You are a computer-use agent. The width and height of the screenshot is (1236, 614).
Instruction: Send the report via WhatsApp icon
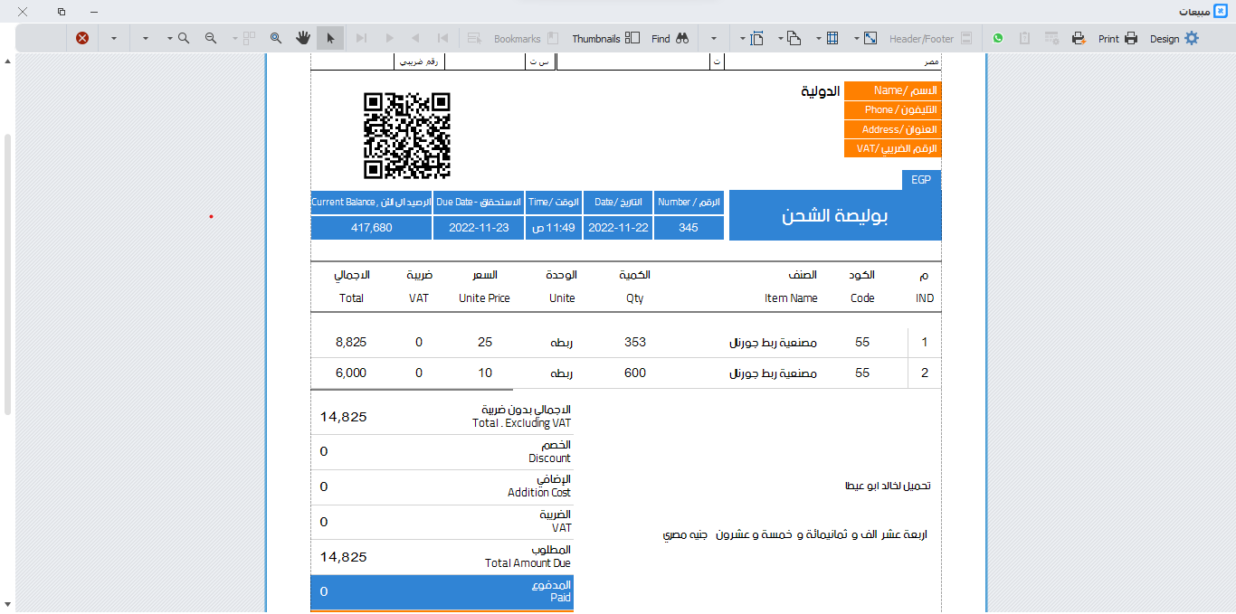(x=998, y=39)
